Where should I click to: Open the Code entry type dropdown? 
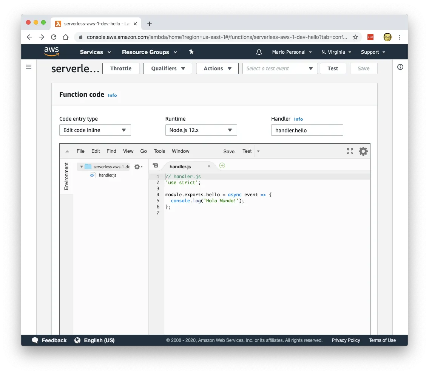tap(95, 130)
